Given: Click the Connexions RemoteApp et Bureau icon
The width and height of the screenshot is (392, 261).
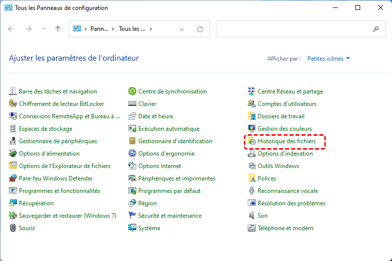Looking at the screenshot, I should point(13,116).
